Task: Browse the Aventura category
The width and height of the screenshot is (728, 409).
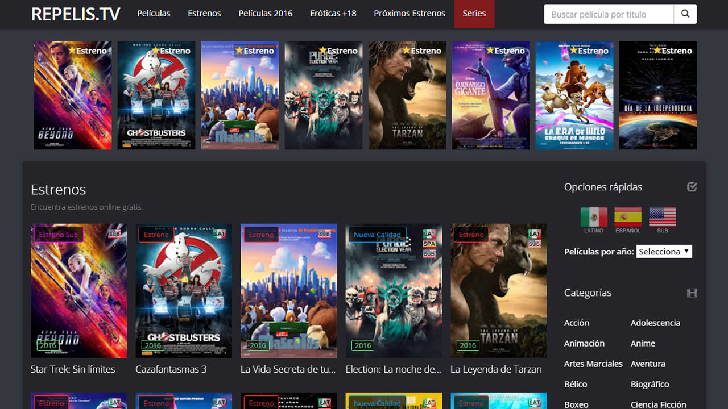Action: click(648, 364)
